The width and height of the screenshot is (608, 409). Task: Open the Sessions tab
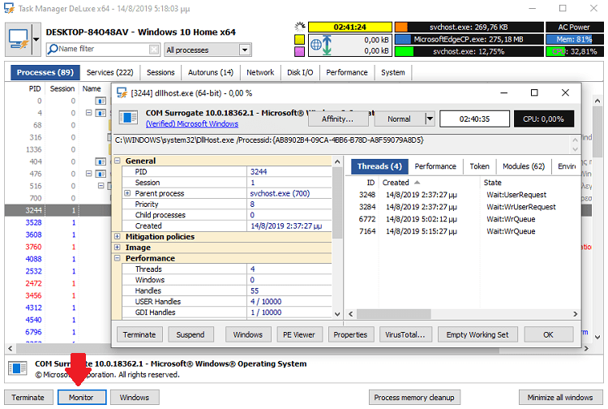click(x=161, y=72)
